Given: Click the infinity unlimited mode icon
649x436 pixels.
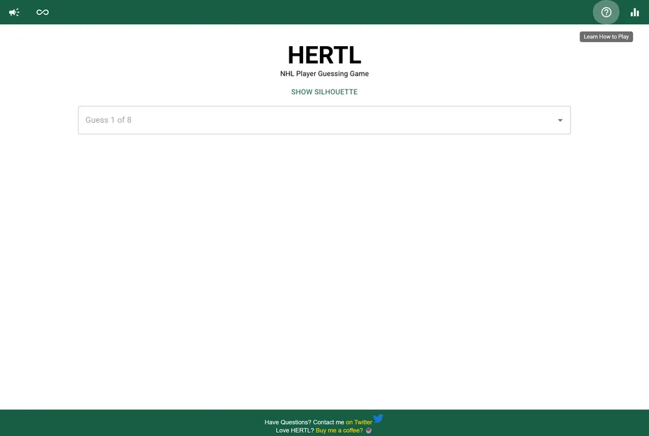Looking at the screenshot, I should point(43,12).
